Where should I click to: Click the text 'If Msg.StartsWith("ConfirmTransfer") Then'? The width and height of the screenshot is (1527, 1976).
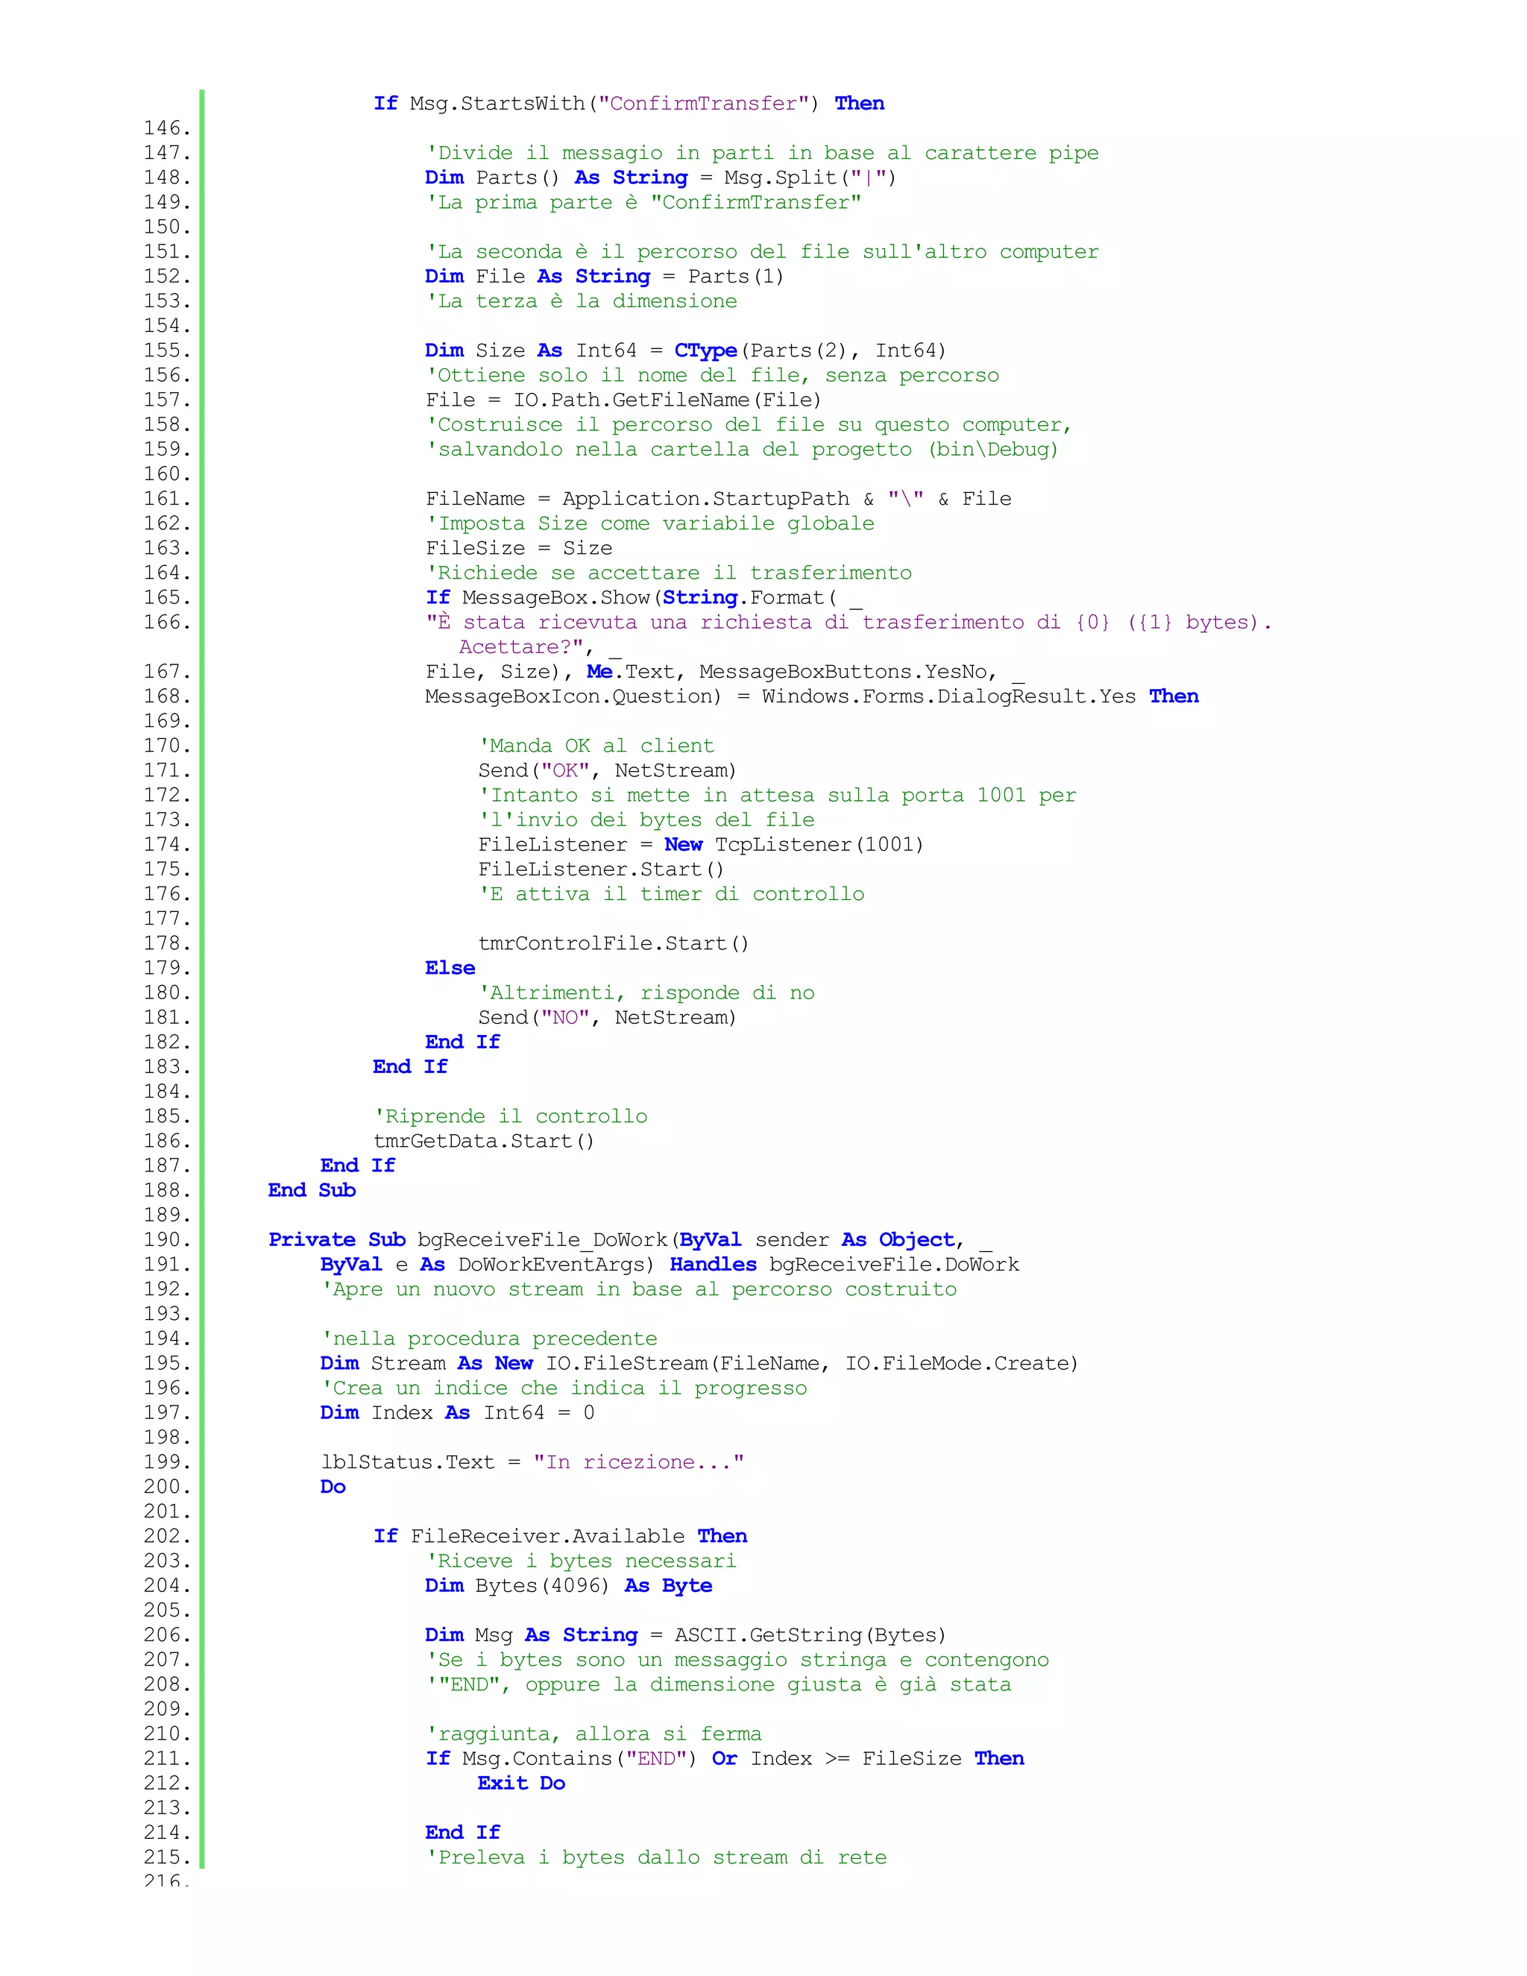tap(629, 104)
